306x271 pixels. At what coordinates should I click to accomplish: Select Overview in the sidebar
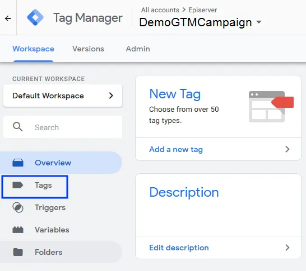tap(61, 163)
